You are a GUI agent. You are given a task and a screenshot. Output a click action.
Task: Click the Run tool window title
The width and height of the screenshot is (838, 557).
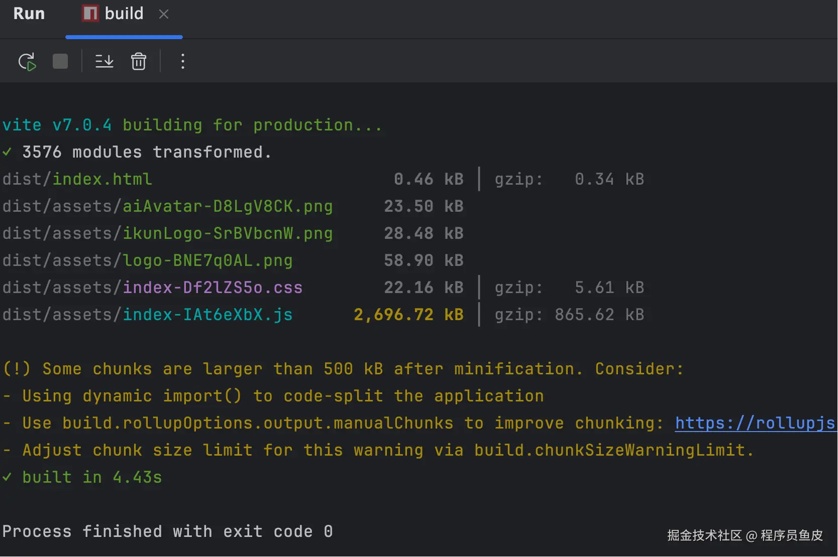[29, 14]
